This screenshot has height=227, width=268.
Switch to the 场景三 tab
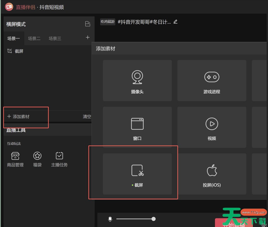tap(55, 38)
